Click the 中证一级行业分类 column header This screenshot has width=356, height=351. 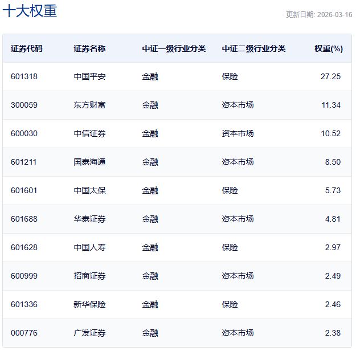coord(174,48)
